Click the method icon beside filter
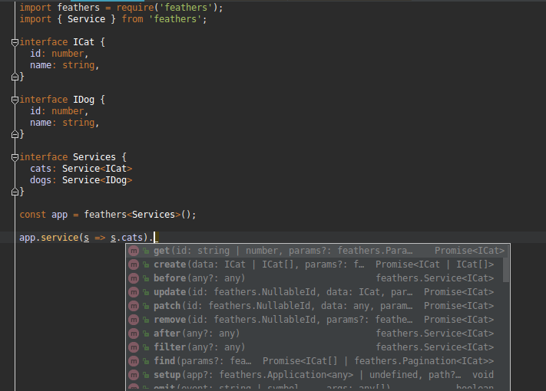Viewport: 546px width, 391px height. click(x=134, y=347)
